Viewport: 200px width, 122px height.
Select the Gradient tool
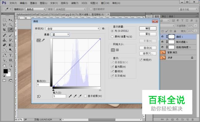click(10, 45)
